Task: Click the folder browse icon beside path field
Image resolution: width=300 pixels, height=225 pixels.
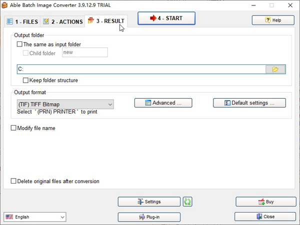Action: coord(275,69)
